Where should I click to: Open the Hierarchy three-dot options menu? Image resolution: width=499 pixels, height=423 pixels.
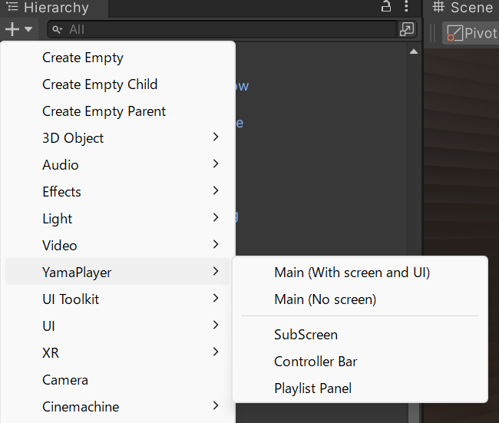[406, 8]
